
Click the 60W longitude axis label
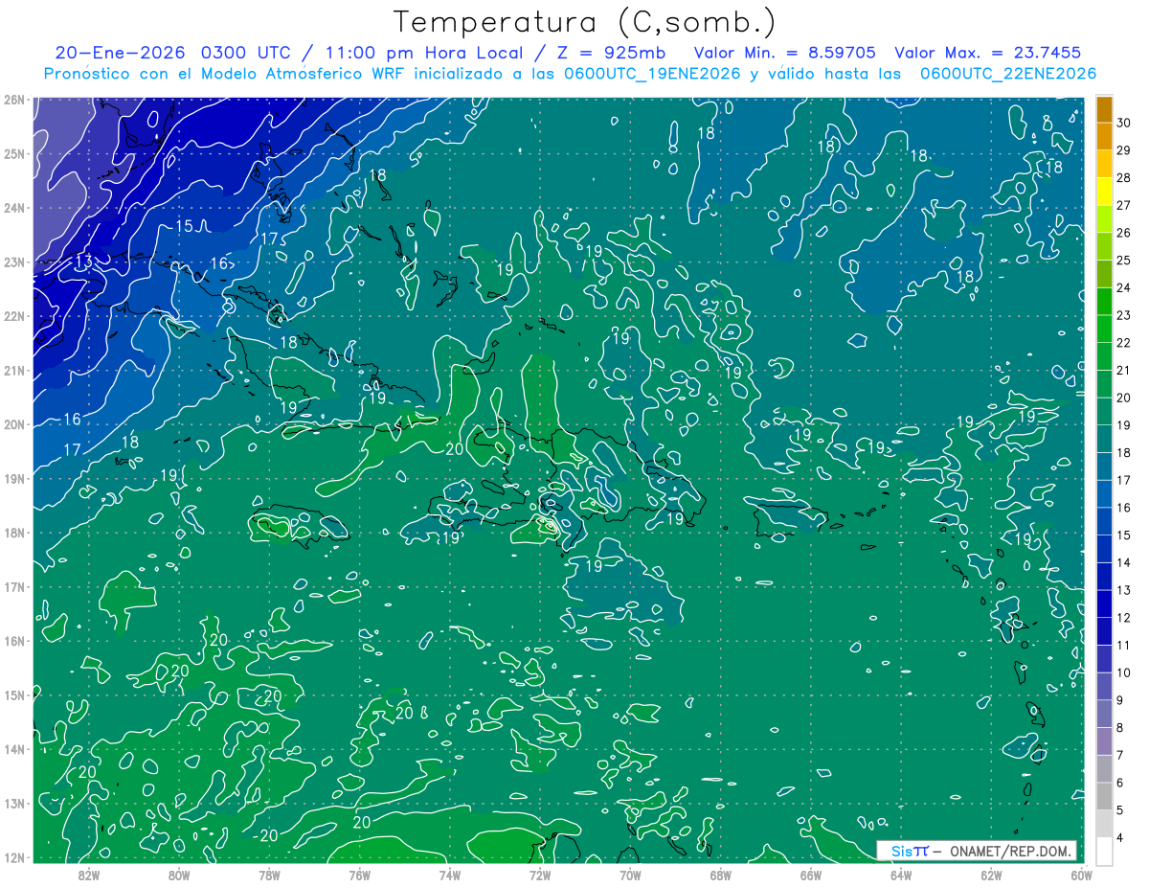(x=1081, y=875)
